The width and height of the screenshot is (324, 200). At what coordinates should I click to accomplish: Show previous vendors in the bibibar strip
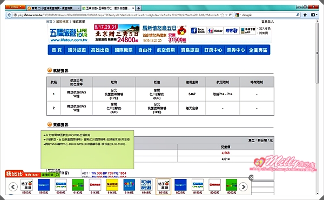(x=13, y=187)
